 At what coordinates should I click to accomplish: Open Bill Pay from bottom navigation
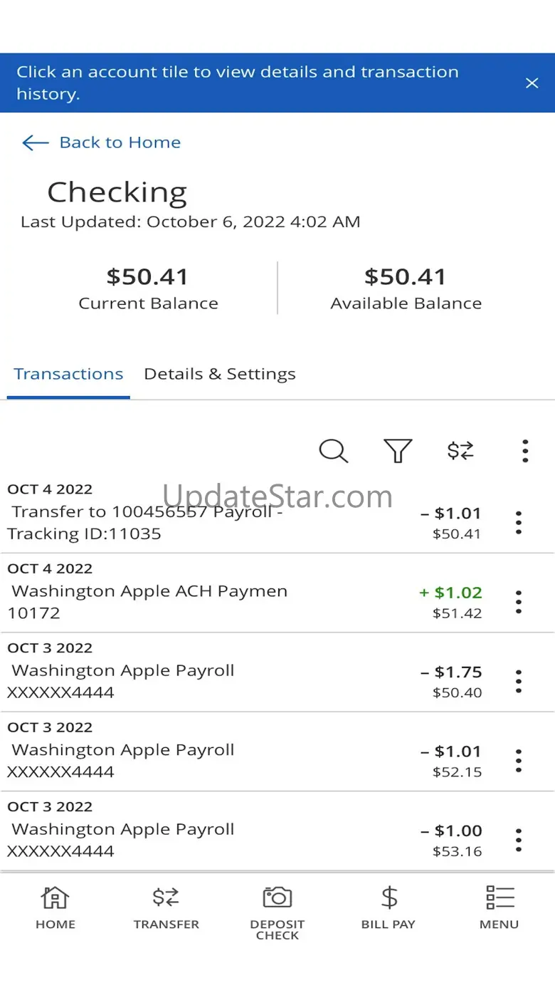(388, 906)
